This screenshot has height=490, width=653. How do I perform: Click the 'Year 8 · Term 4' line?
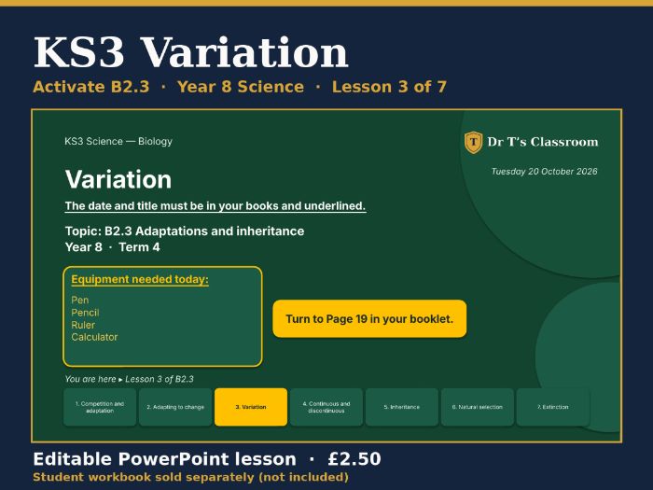(x=113, y=247)
